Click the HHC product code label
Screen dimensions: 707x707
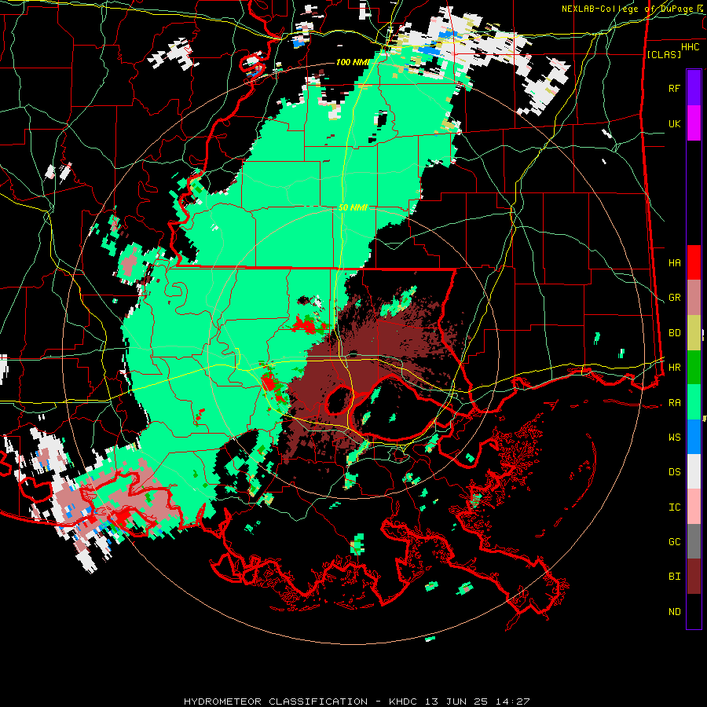coord(690,47)
